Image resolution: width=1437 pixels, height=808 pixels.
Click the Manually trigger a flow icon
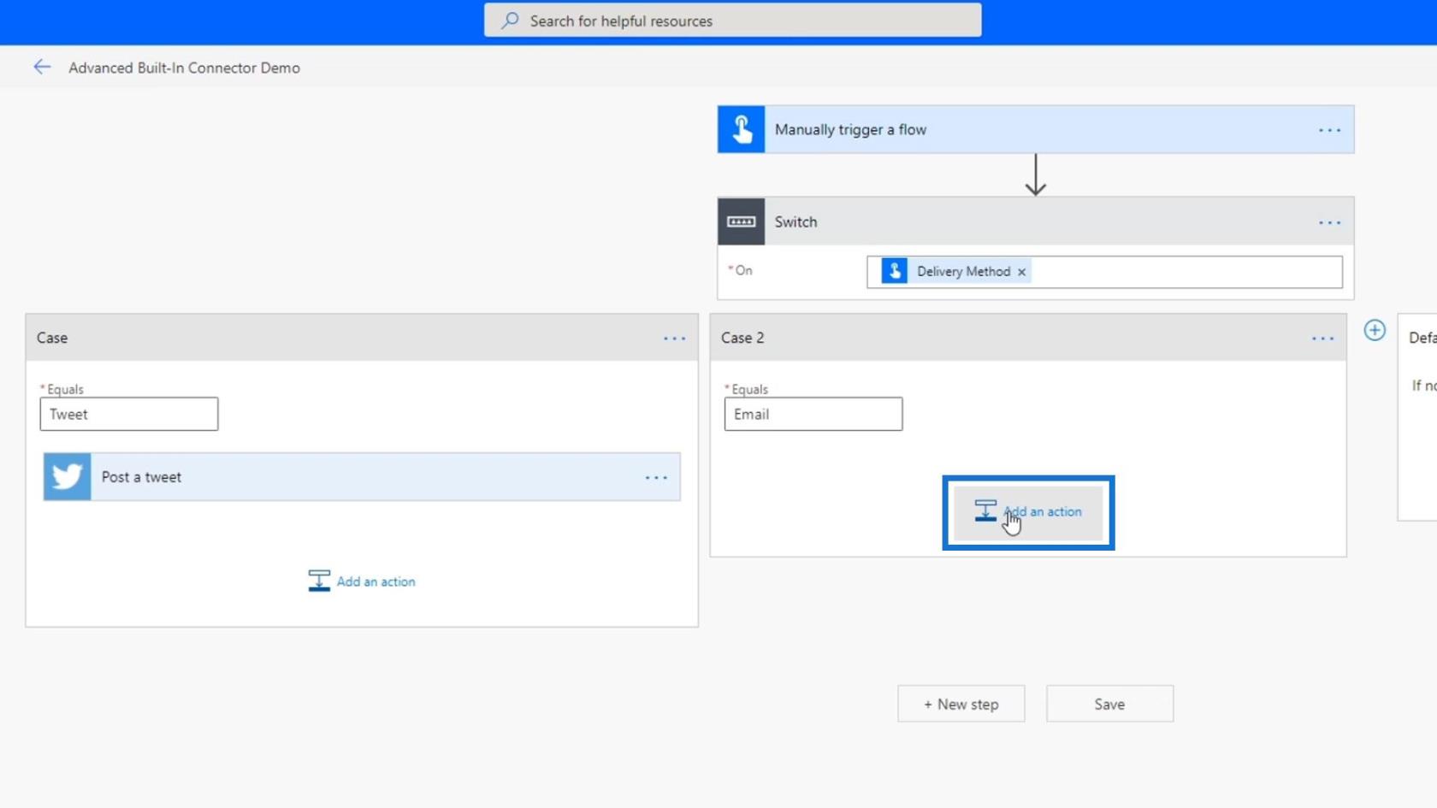741,129
